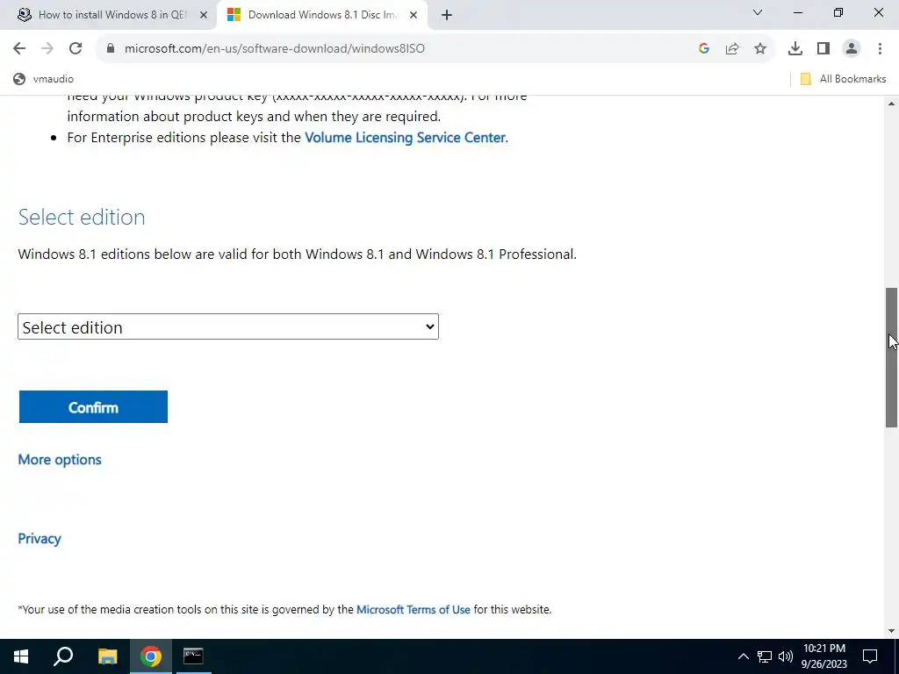
Task: Open the volume speaker tray icon
Action: pos(786,656)
